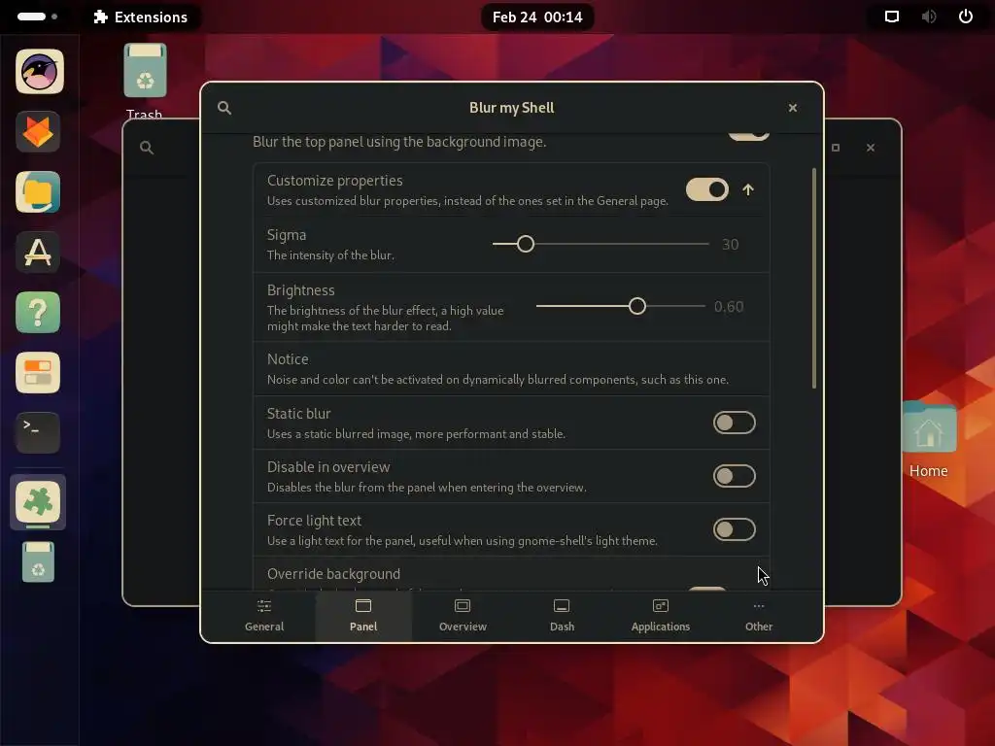Click the Static blur row title
Image resolution: width=995 pixels, height=746 pixels.
pyautogui.click(x=299, y=414)
